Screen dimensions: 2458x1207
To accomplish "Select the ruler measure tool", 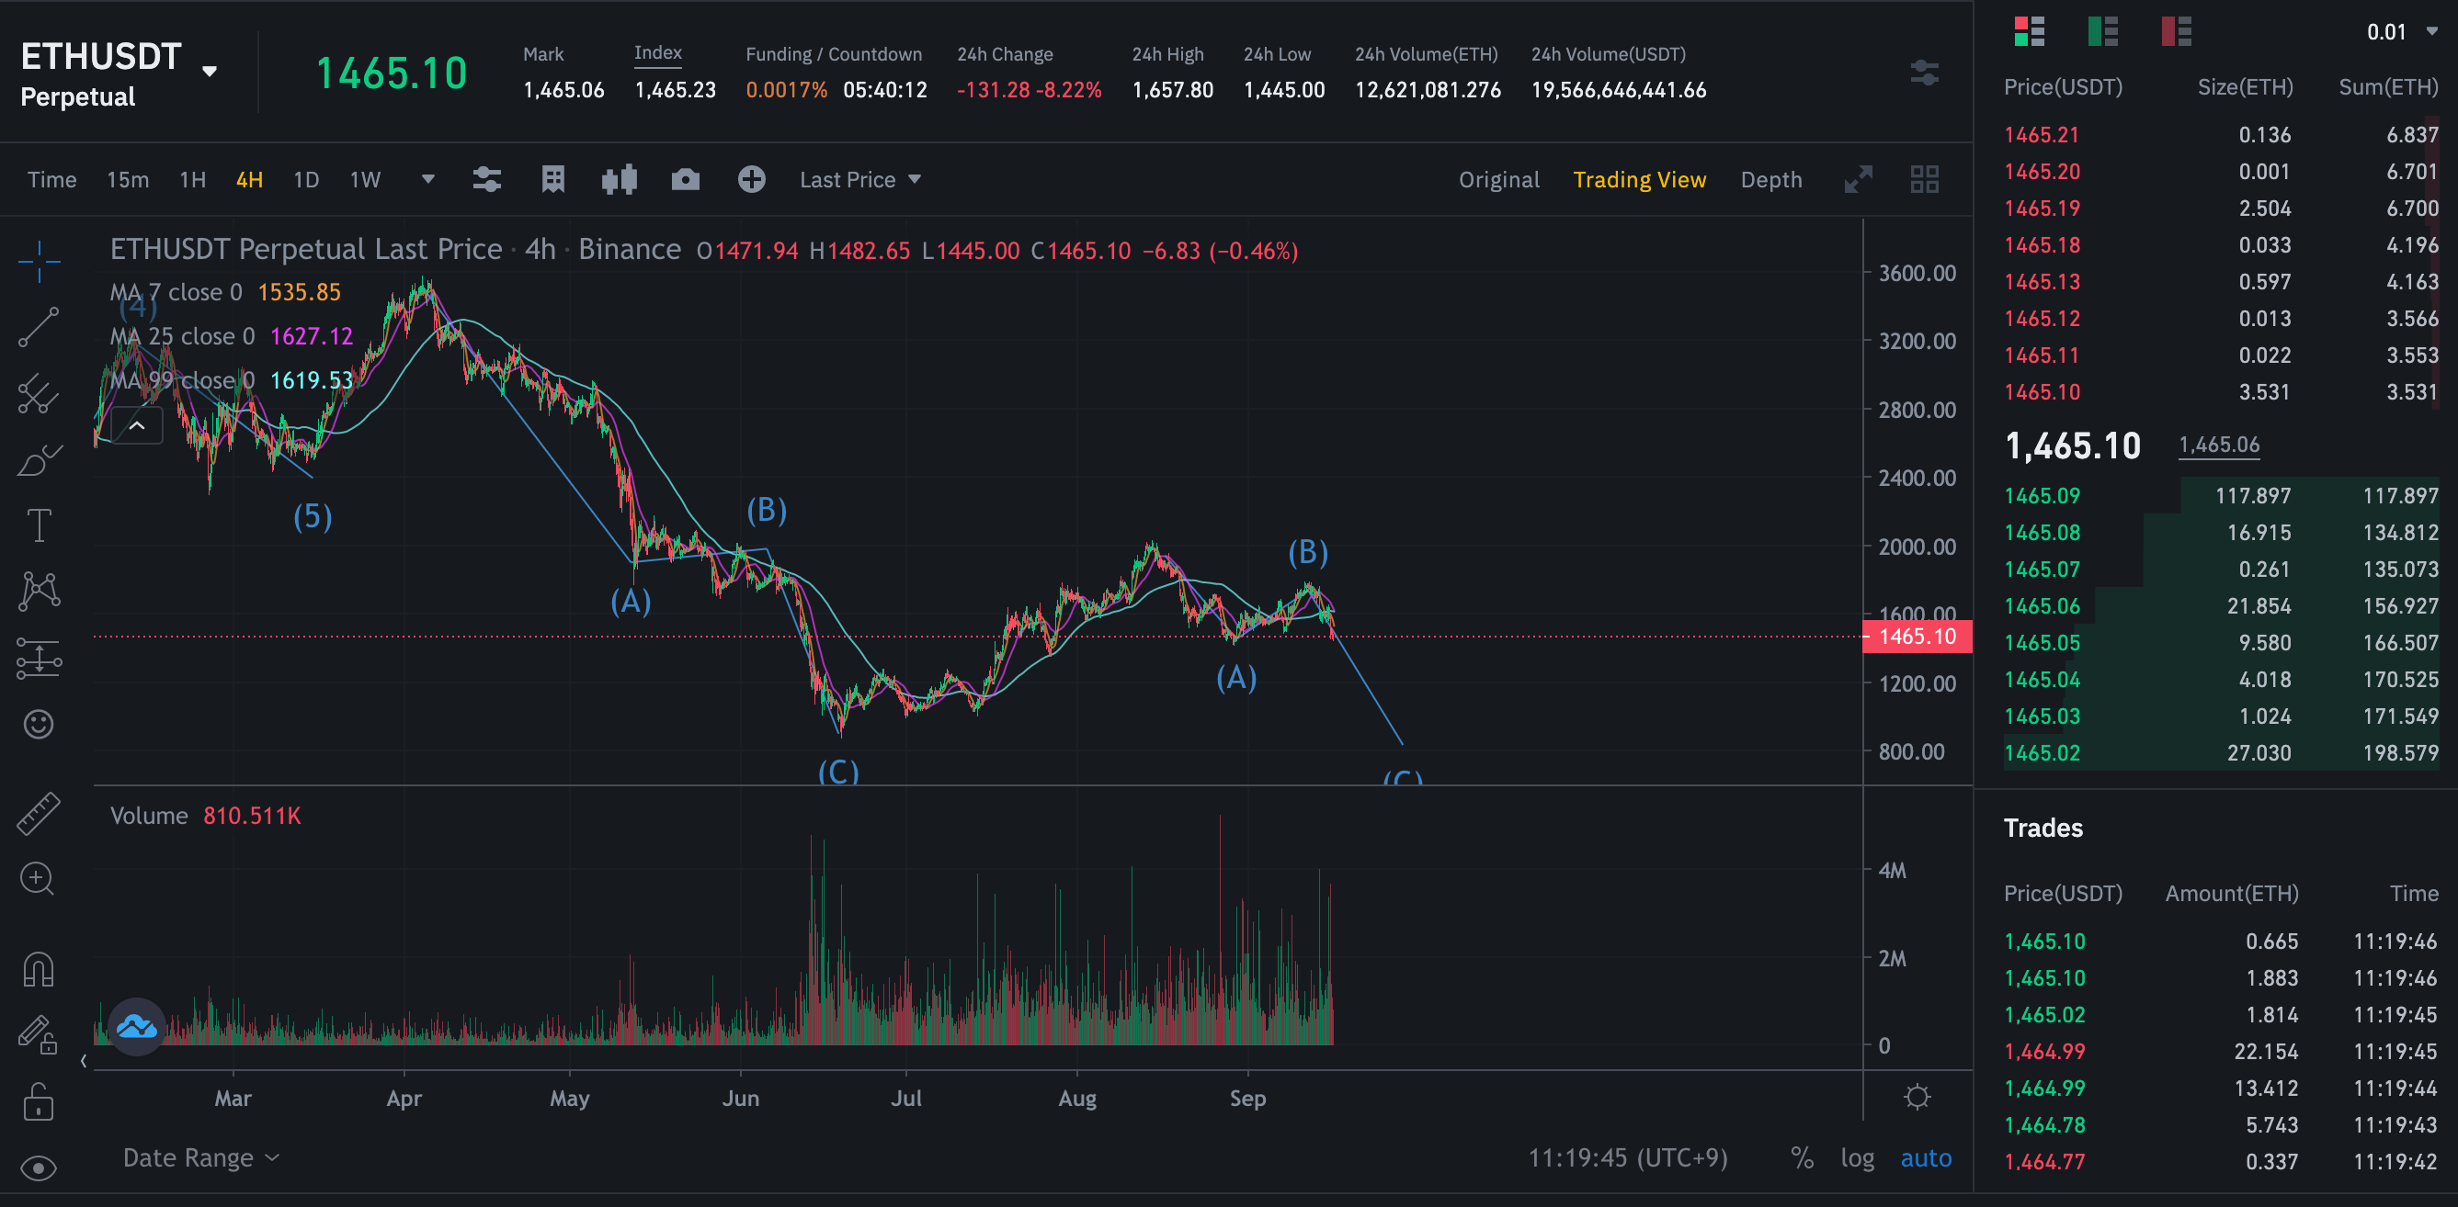I will pyautogui.click(x=40, y=813).
